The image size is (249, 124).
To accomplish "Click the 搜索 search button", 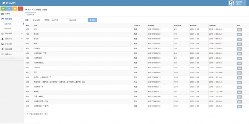I will [92, 20].
